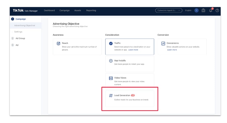Click the step 1 circle beside Campaign
Viewport: 227px width, 123px height.
pos(13,19)
